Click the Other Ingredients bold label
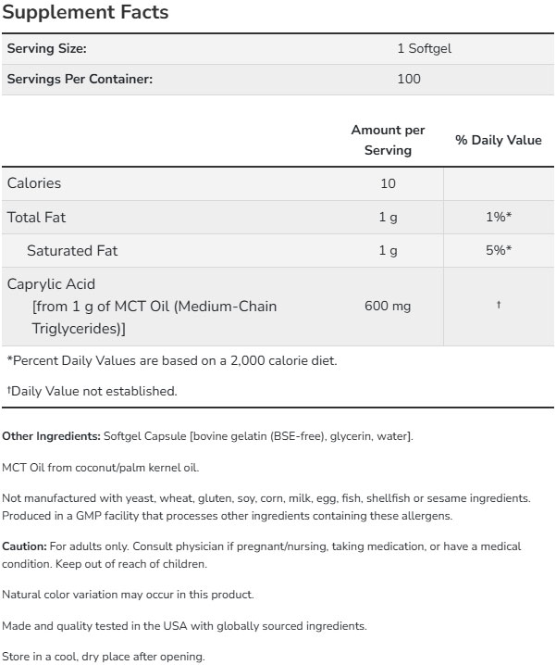The height and width of the screenshot is (665, 556). [x=50, y=435]
